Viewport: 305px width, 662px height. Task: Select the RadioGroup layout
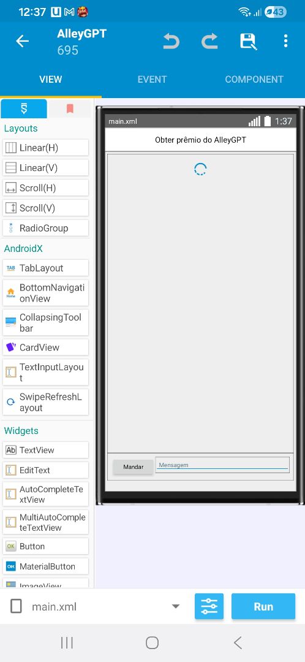point(45,228)
